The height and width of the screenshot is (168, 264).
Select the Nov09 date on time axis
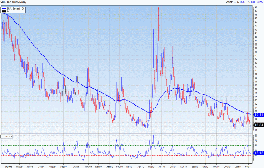point(88,166)
